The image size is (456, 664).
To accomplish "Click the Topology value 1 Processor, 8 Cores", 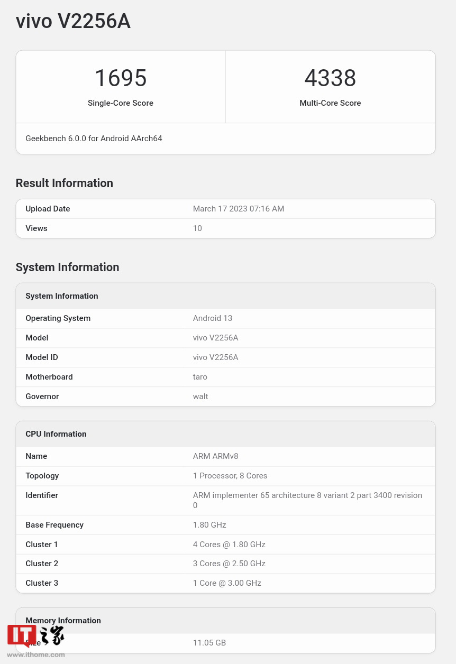I will [230, 476].
